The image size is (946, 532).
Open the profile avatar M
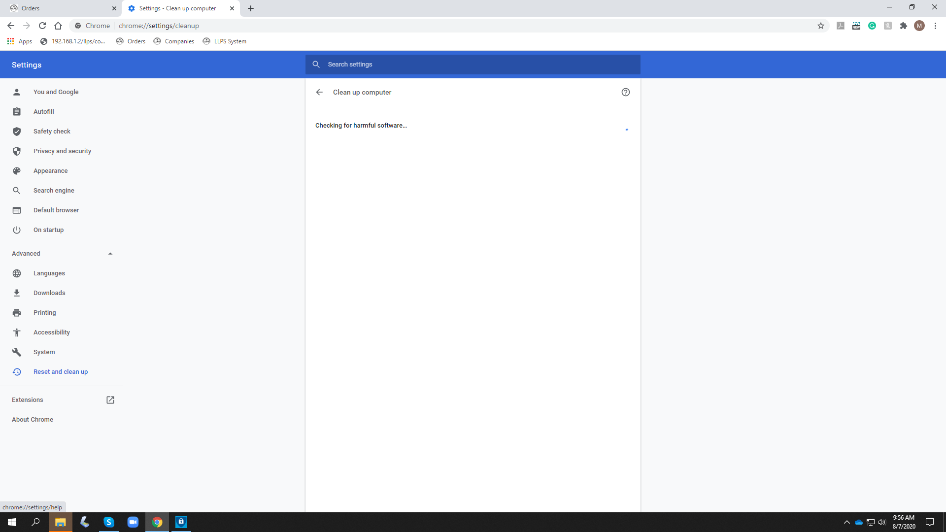[x=919, y=26]
